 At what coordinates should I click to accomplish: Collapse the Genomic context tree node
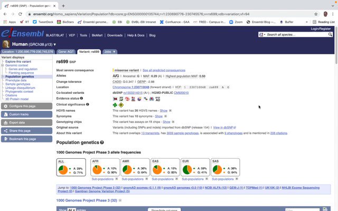tap(3, 65)
